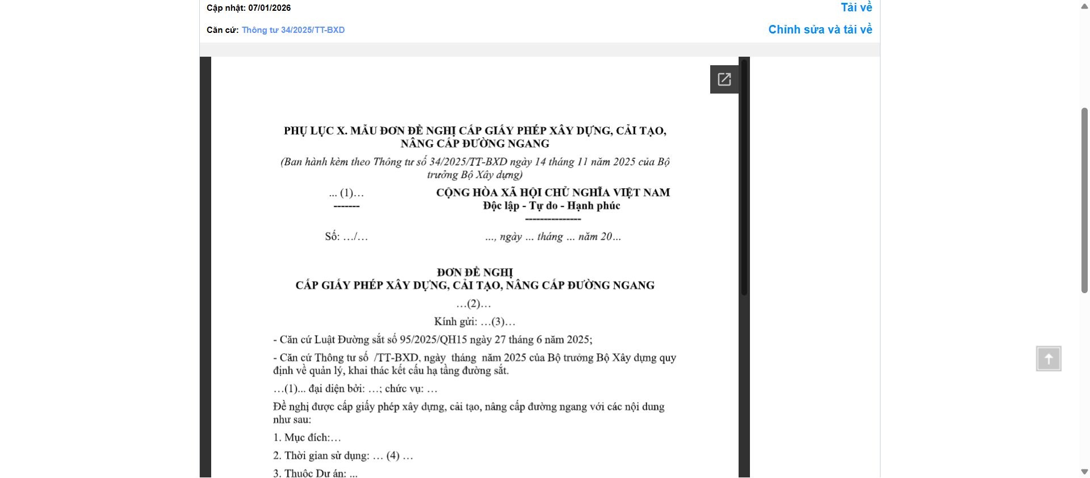
Task: Click the back-to-top arrow button
Action: pos(1049,359)
